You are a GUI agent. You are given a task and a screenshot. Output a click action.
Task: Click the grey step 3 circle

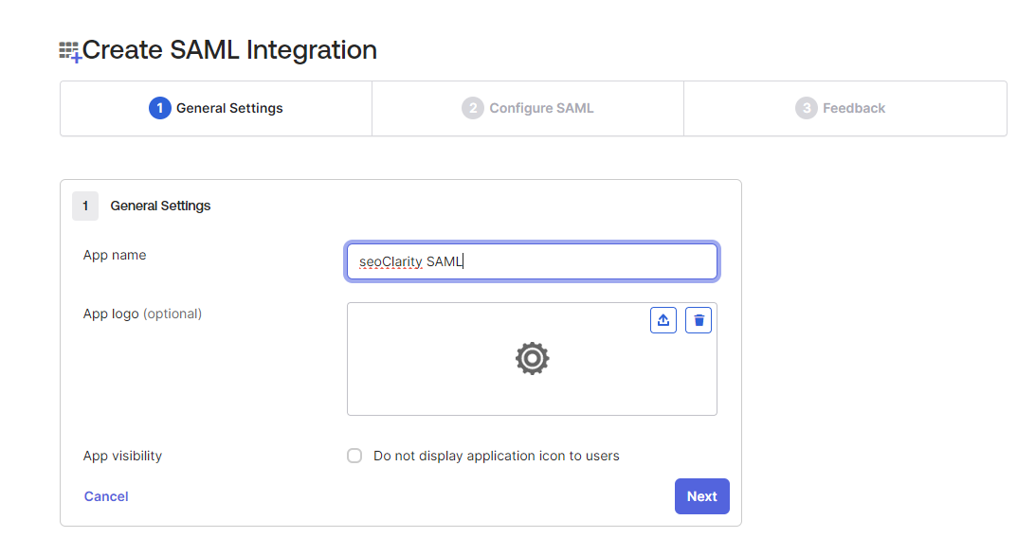[x=806, y=108]
